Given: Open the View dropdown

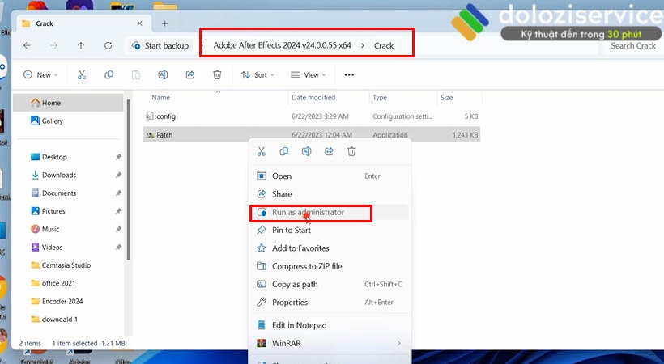Looking at the screenshot, I should (308, 75).
